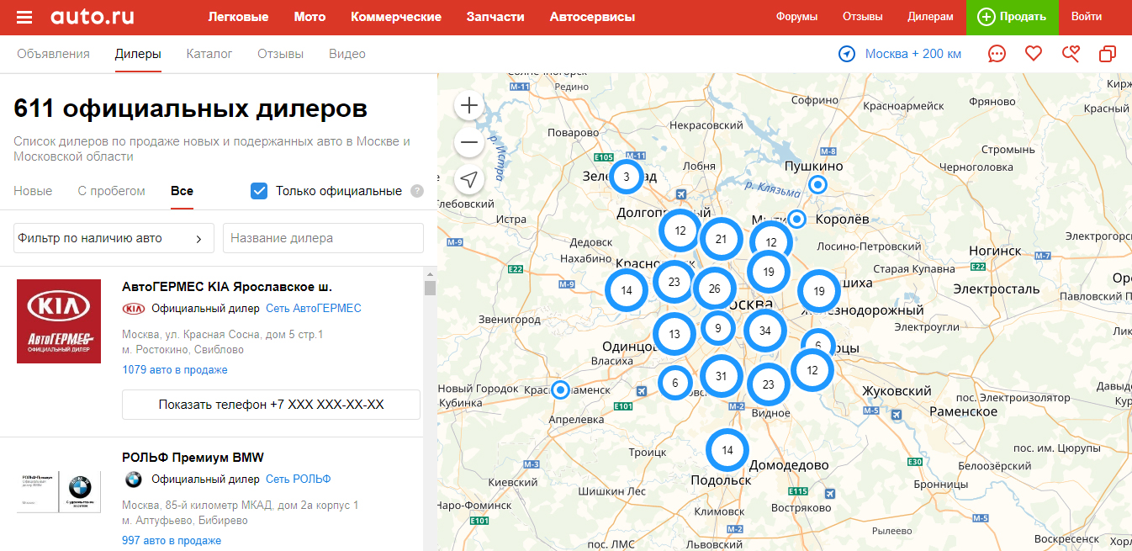The width and height of the screenshot is (1132, 551).
Task: Open Дилерам link in header
Action: [x=931, y=17]
